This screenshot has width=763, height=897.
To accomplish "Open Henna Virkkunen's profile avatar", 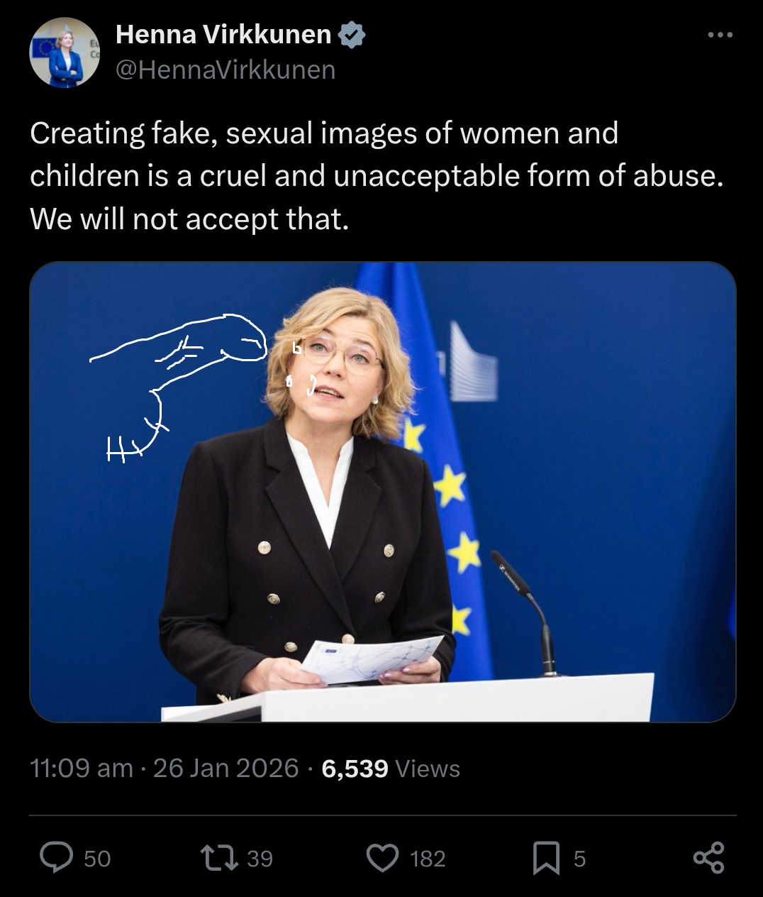I will coord(65,53).
